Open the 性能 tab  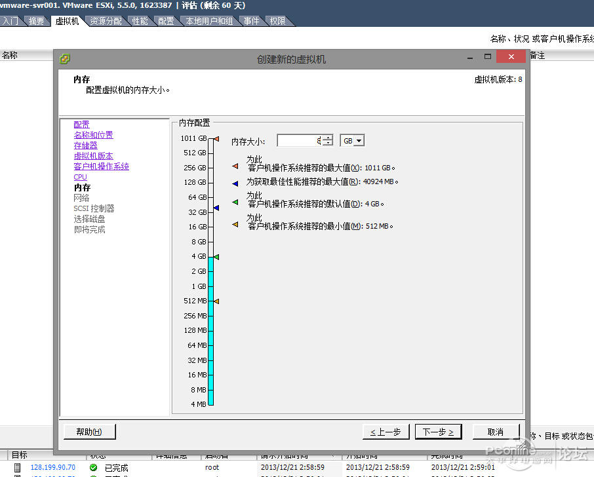[140, 21]
